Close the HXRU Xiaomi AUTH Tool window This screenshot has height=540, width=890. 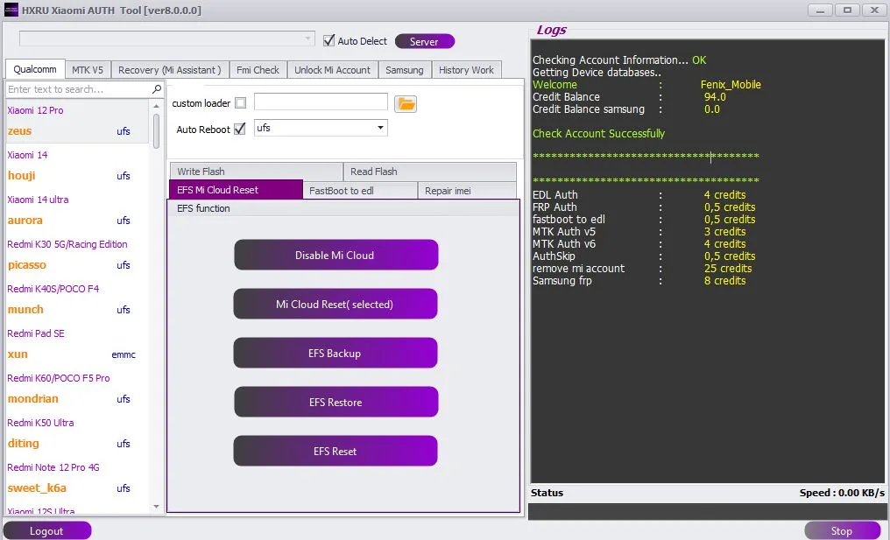click(875, 11)
